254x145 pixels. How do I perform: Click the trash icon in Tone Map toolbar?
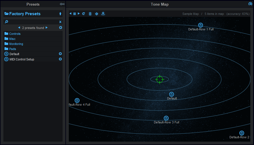90,14
